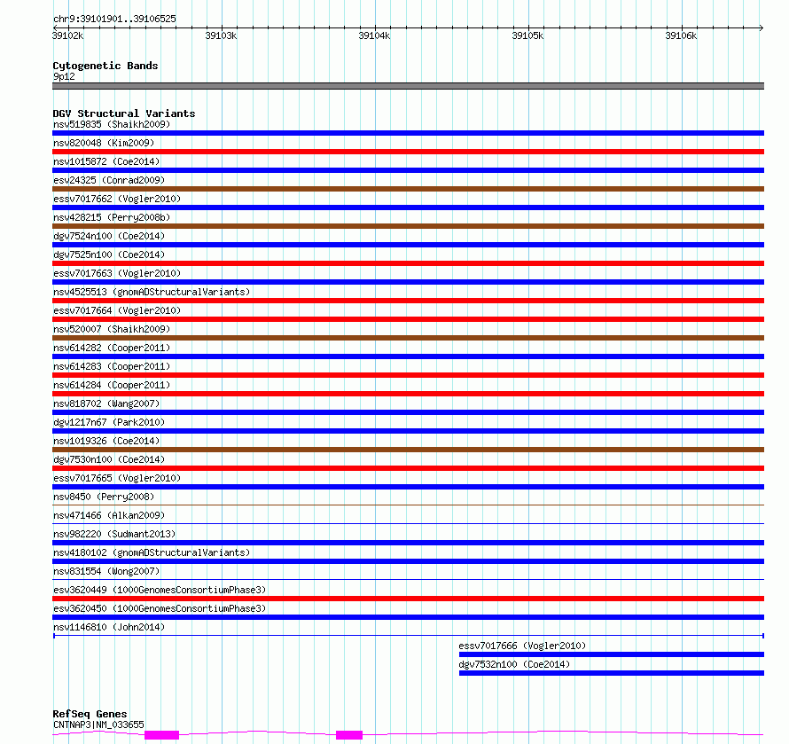Screen dimensions: 789x744
Task: Click nsv1146810 (John2014) label
Action: click(x=109, y=627)
